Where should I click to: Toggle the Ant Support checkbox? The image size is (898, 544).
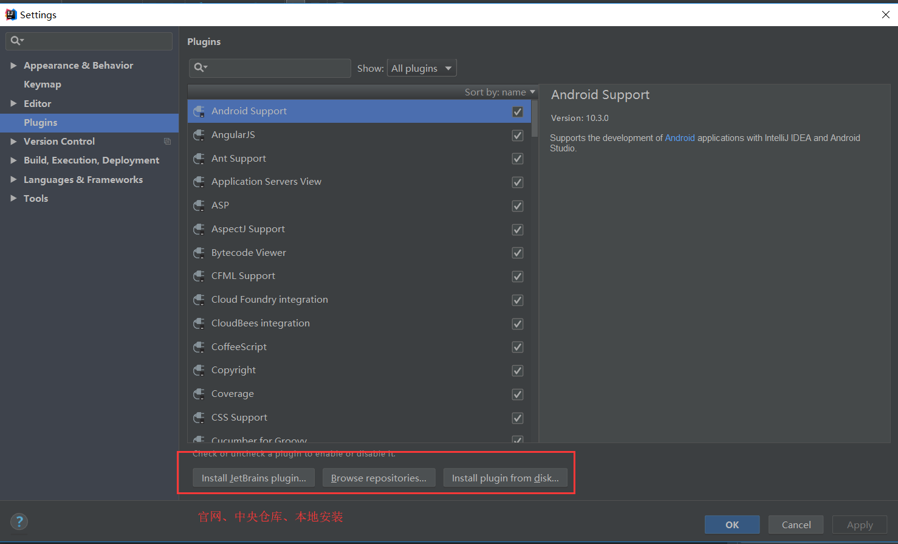(x=518, y=159)
